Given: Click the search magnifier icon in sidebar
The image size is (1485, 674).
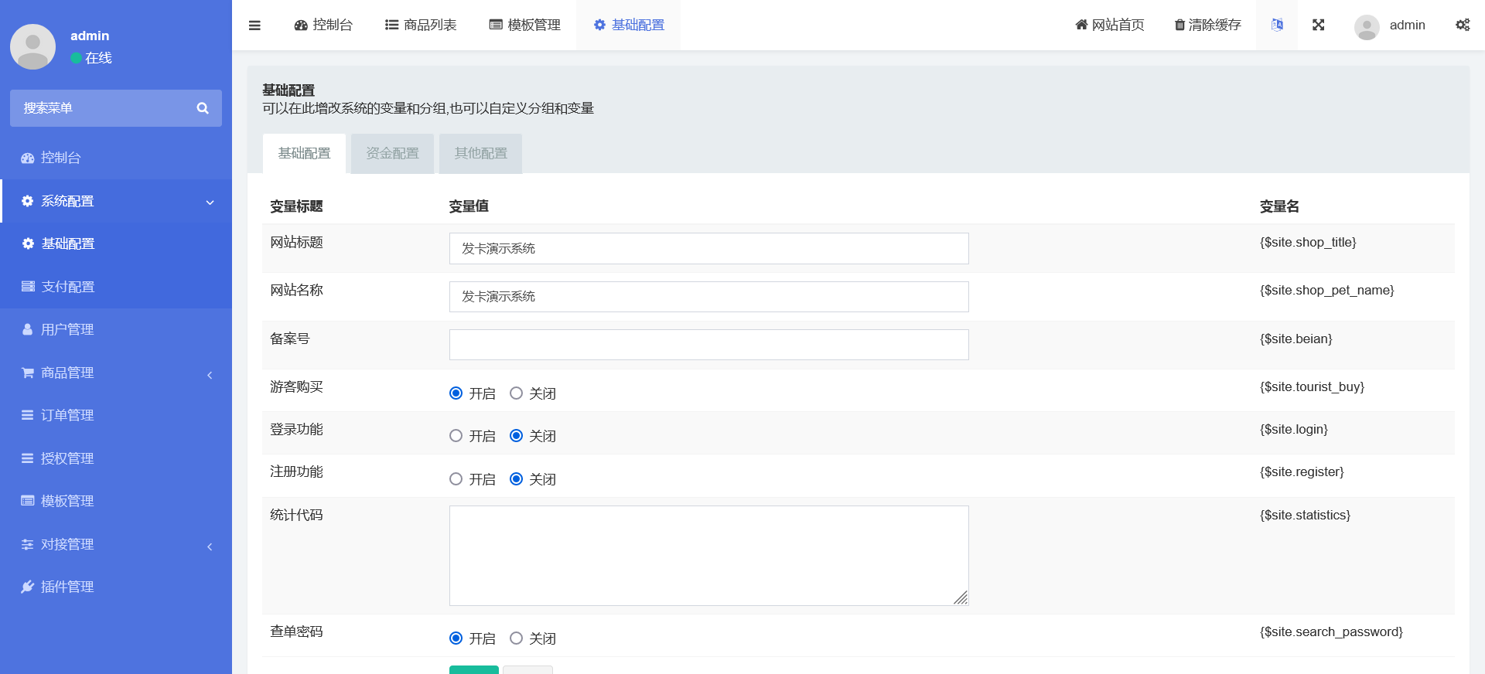Looking at the screenshot, I should [x=203, y=108].
